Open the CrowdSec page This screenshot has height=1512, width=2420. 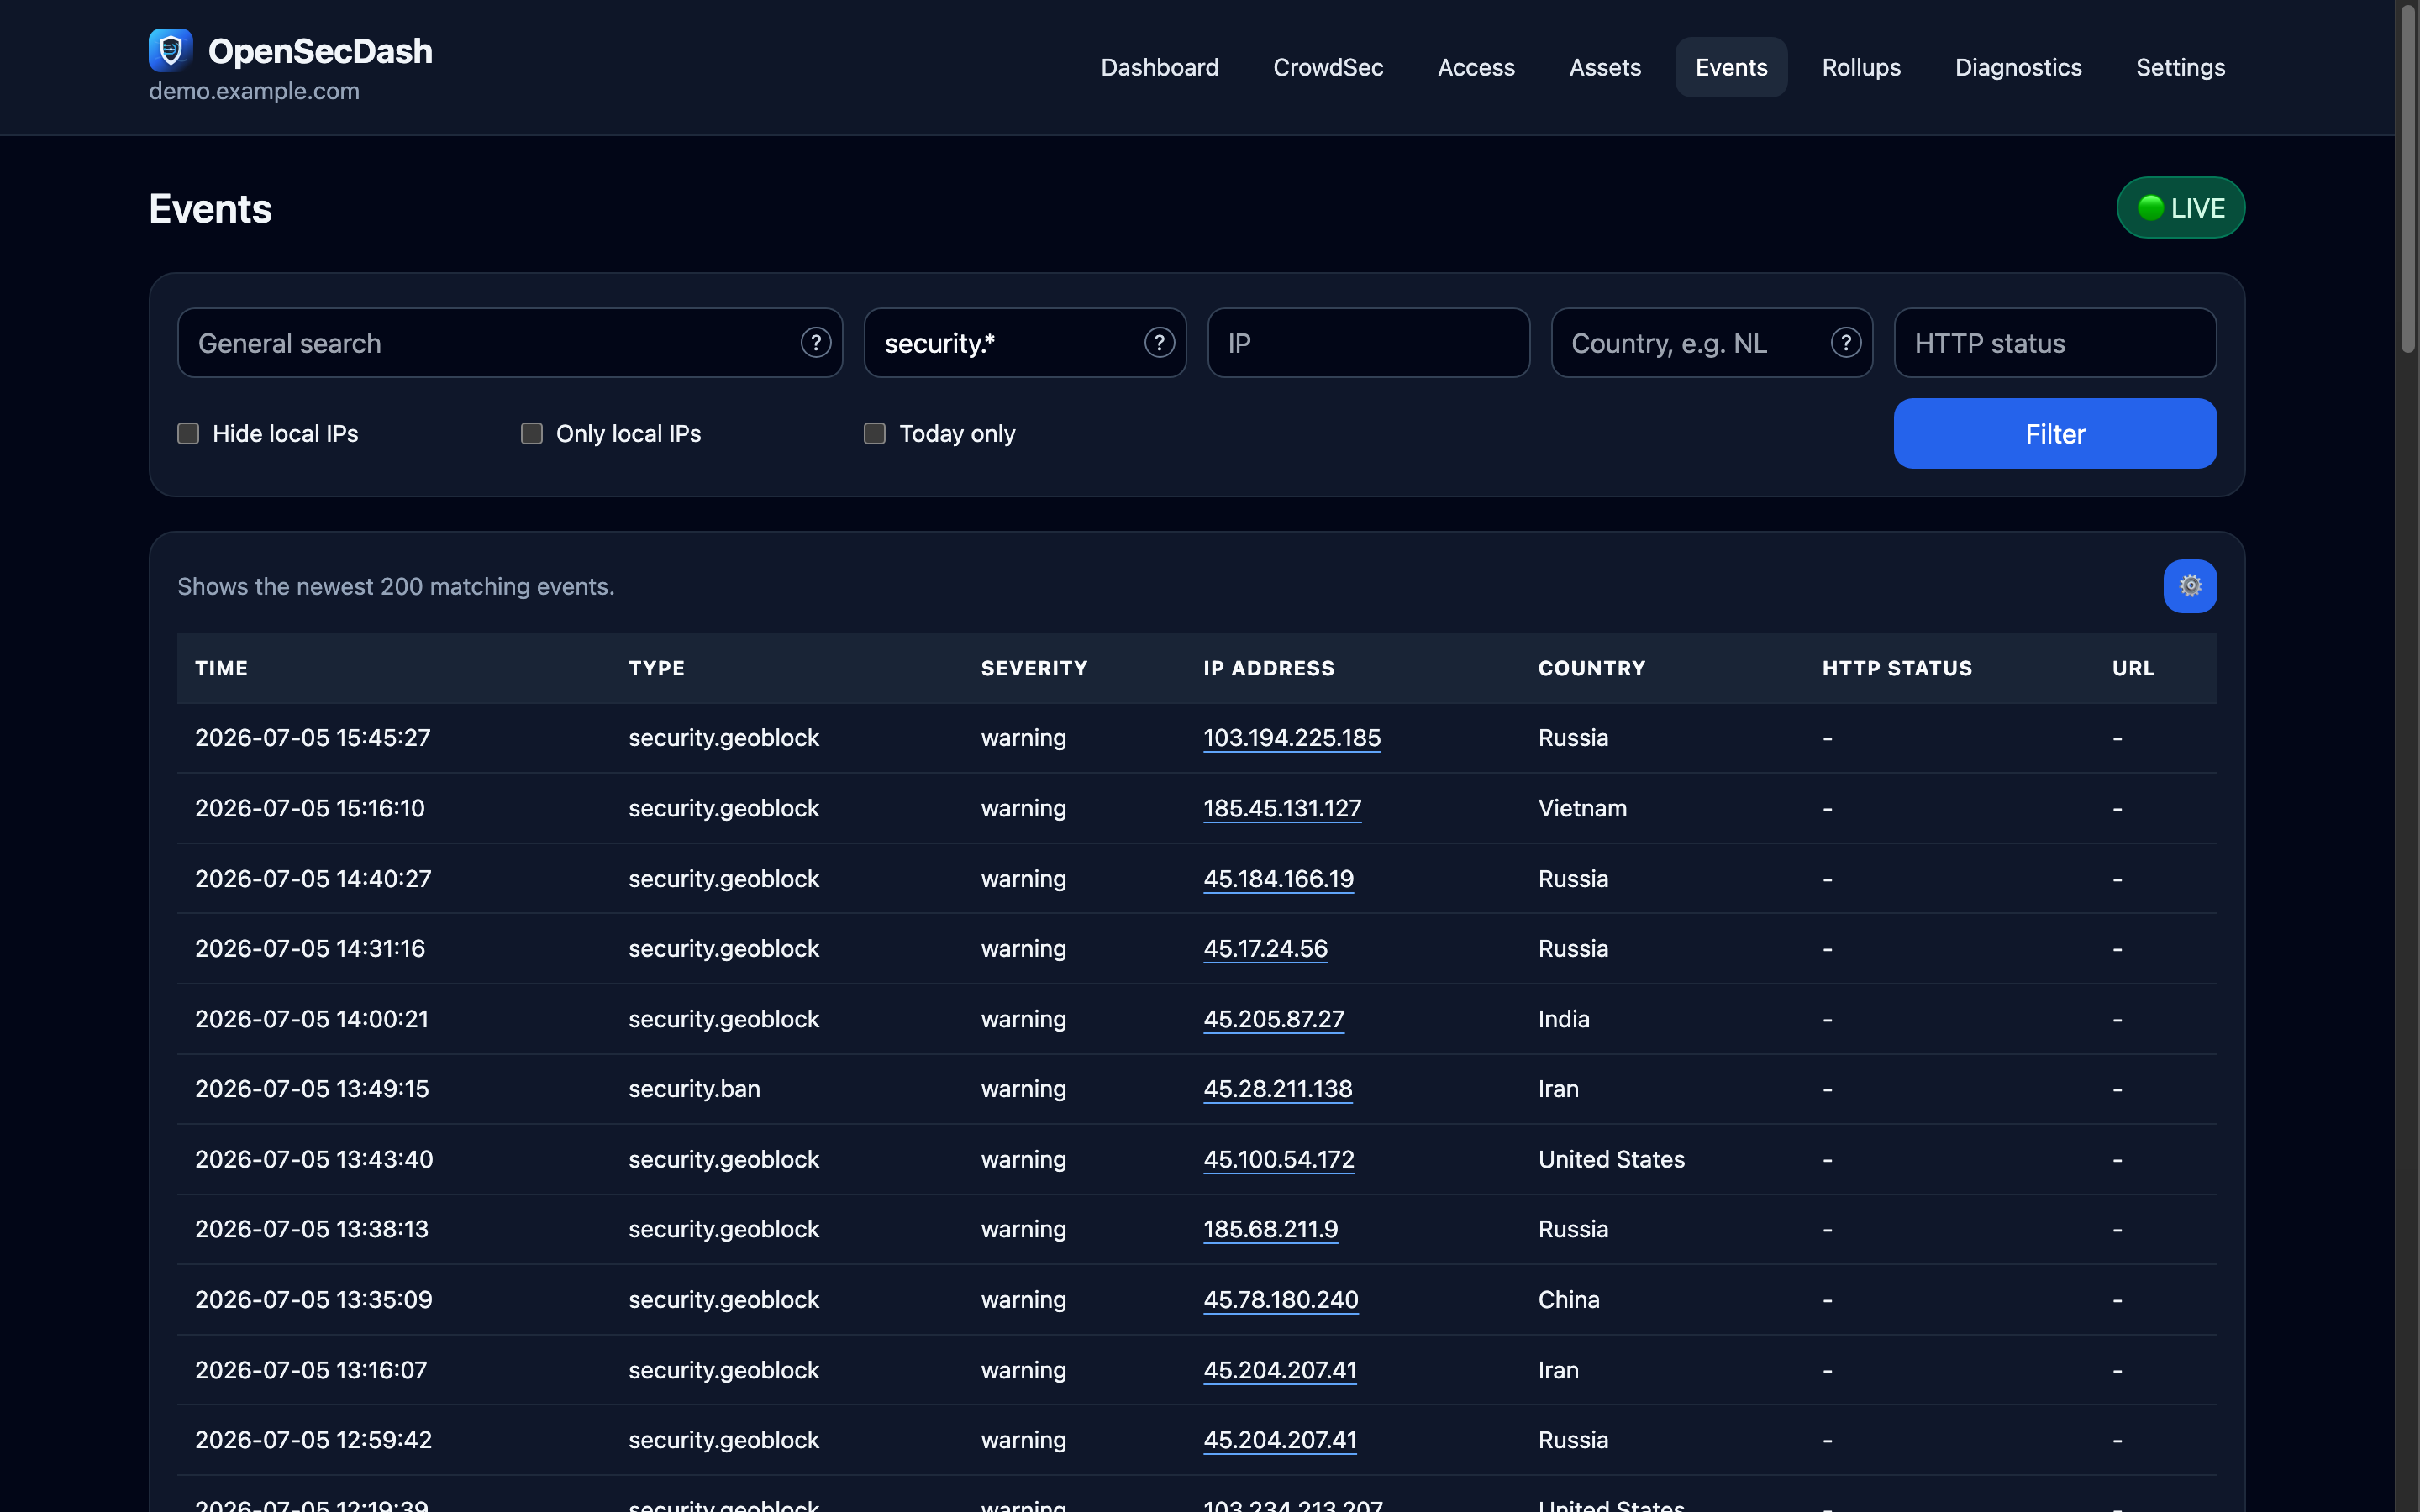coord(1328,67)
